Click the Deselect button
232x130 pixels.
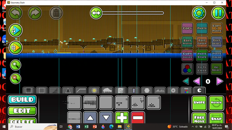[x=217, y=69]
